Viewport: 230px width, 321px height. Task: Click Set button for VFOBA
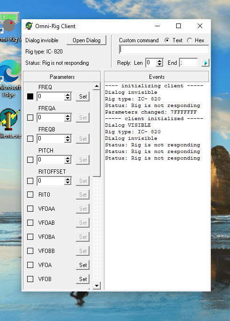point(83,237)
